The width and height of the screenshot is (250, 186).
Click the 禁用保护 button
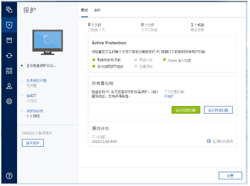32,143
